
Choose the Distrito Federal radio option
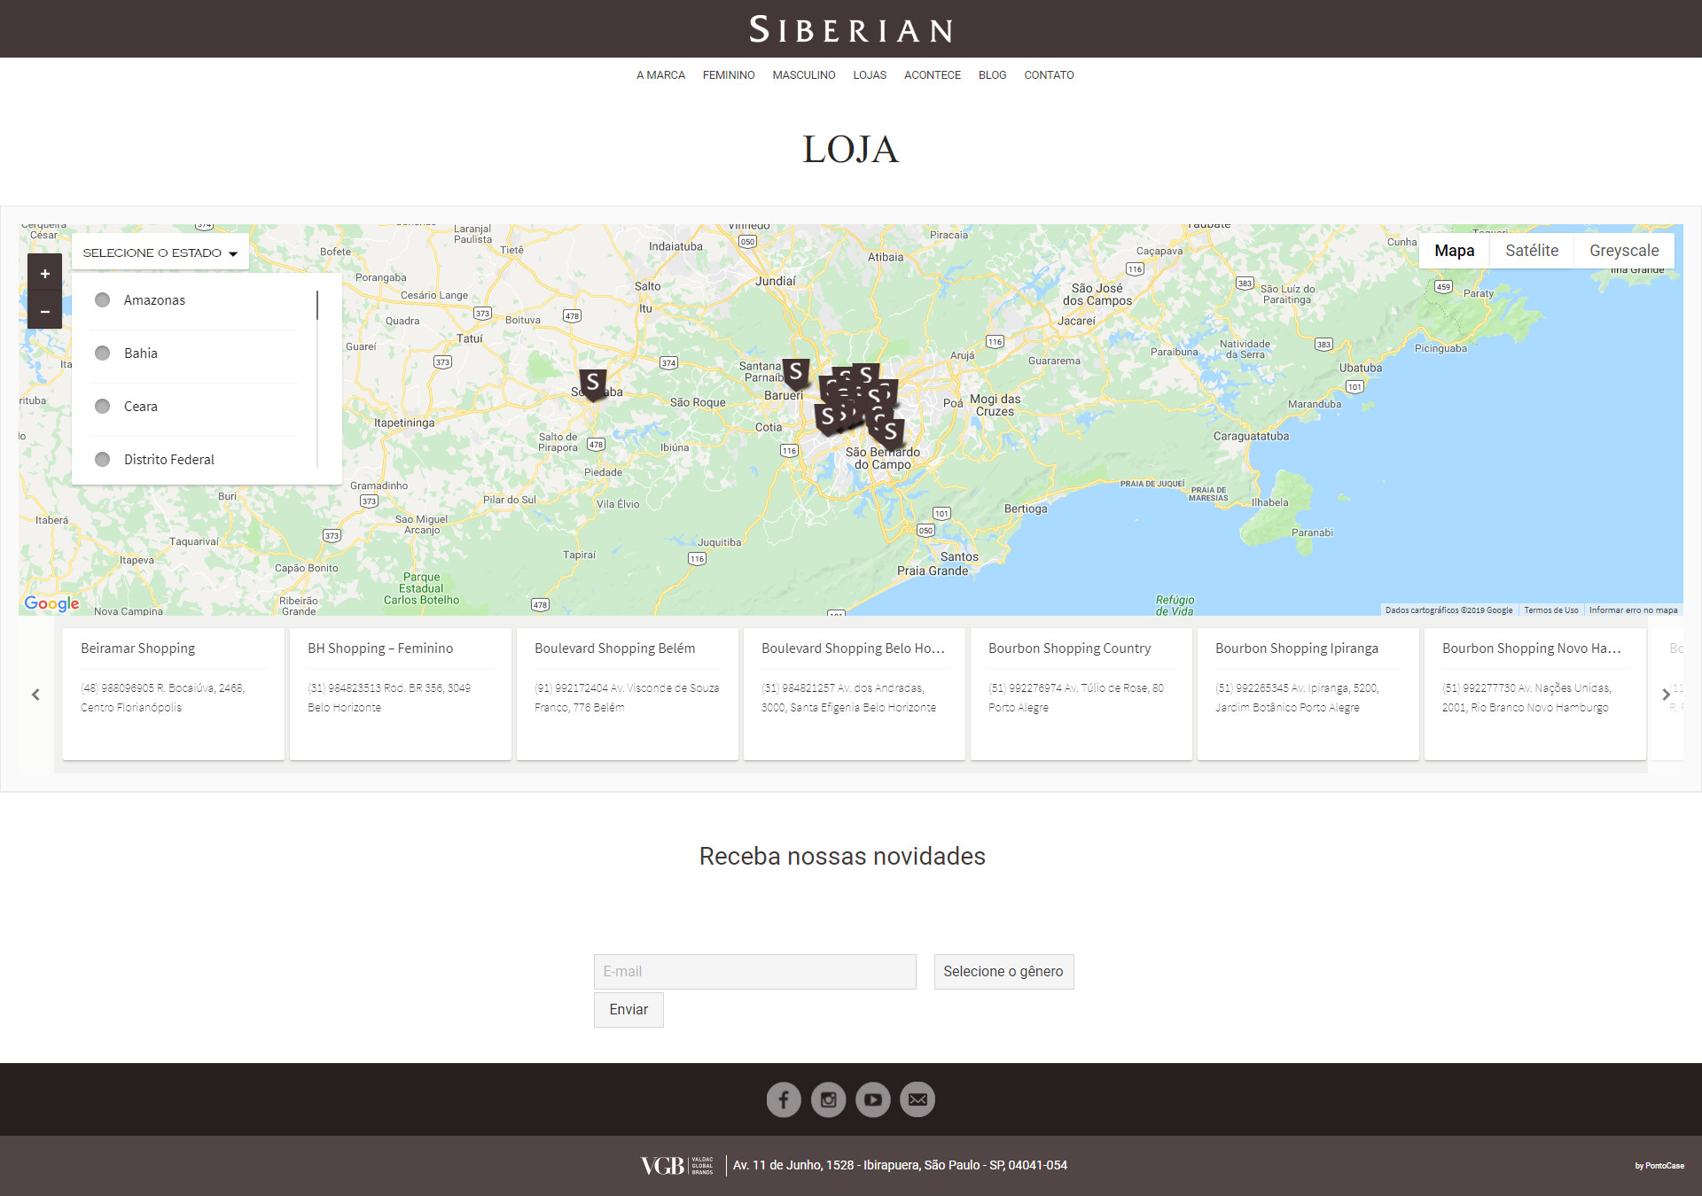click(103, 460)
